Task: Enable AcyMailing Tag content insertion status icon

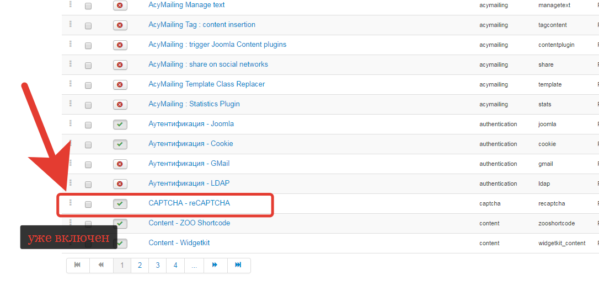Action: click(120, 25)
